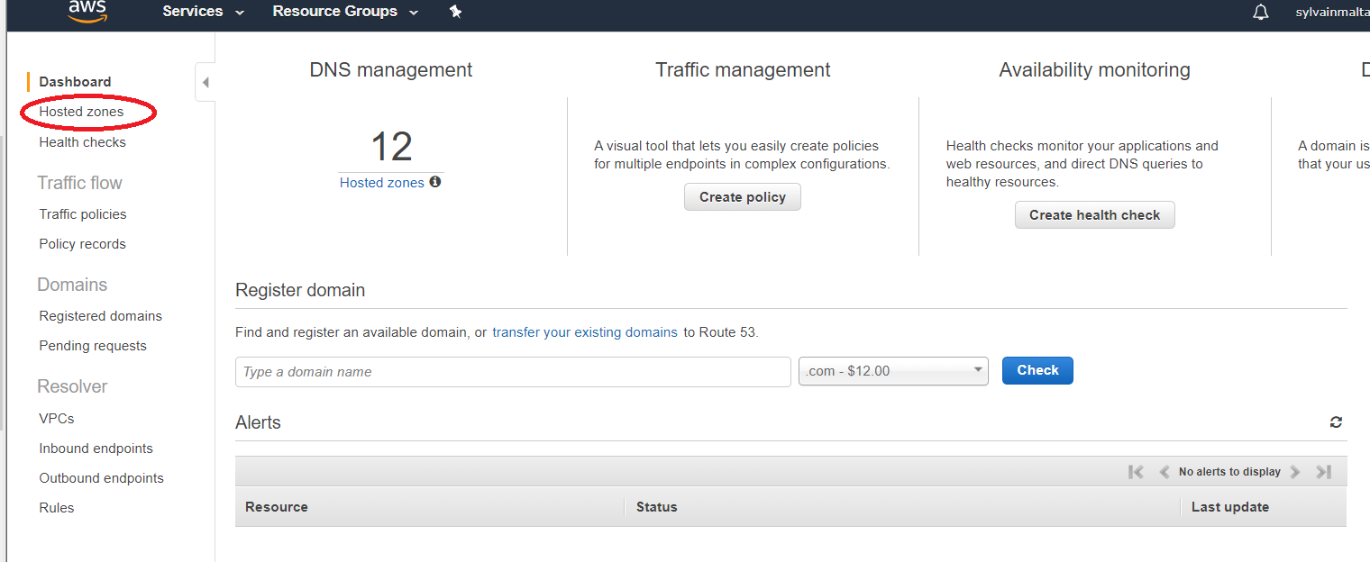Go to previous alerts page arrow
The width and height of the screenshot is (1370, 562).
pyautogui.click(x=1164, y=472)
